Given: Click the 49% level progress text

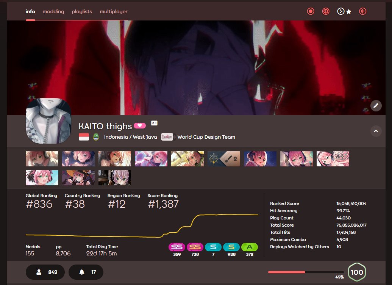Looking at the screenshot, I should (339, 277).
